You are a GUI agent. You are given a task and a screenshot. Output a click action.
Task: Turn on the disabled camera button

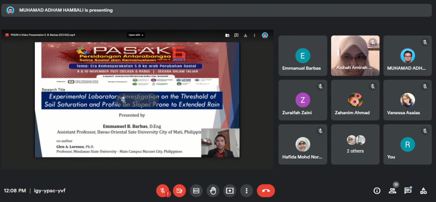pyautogui.click(x=179, y=190)
